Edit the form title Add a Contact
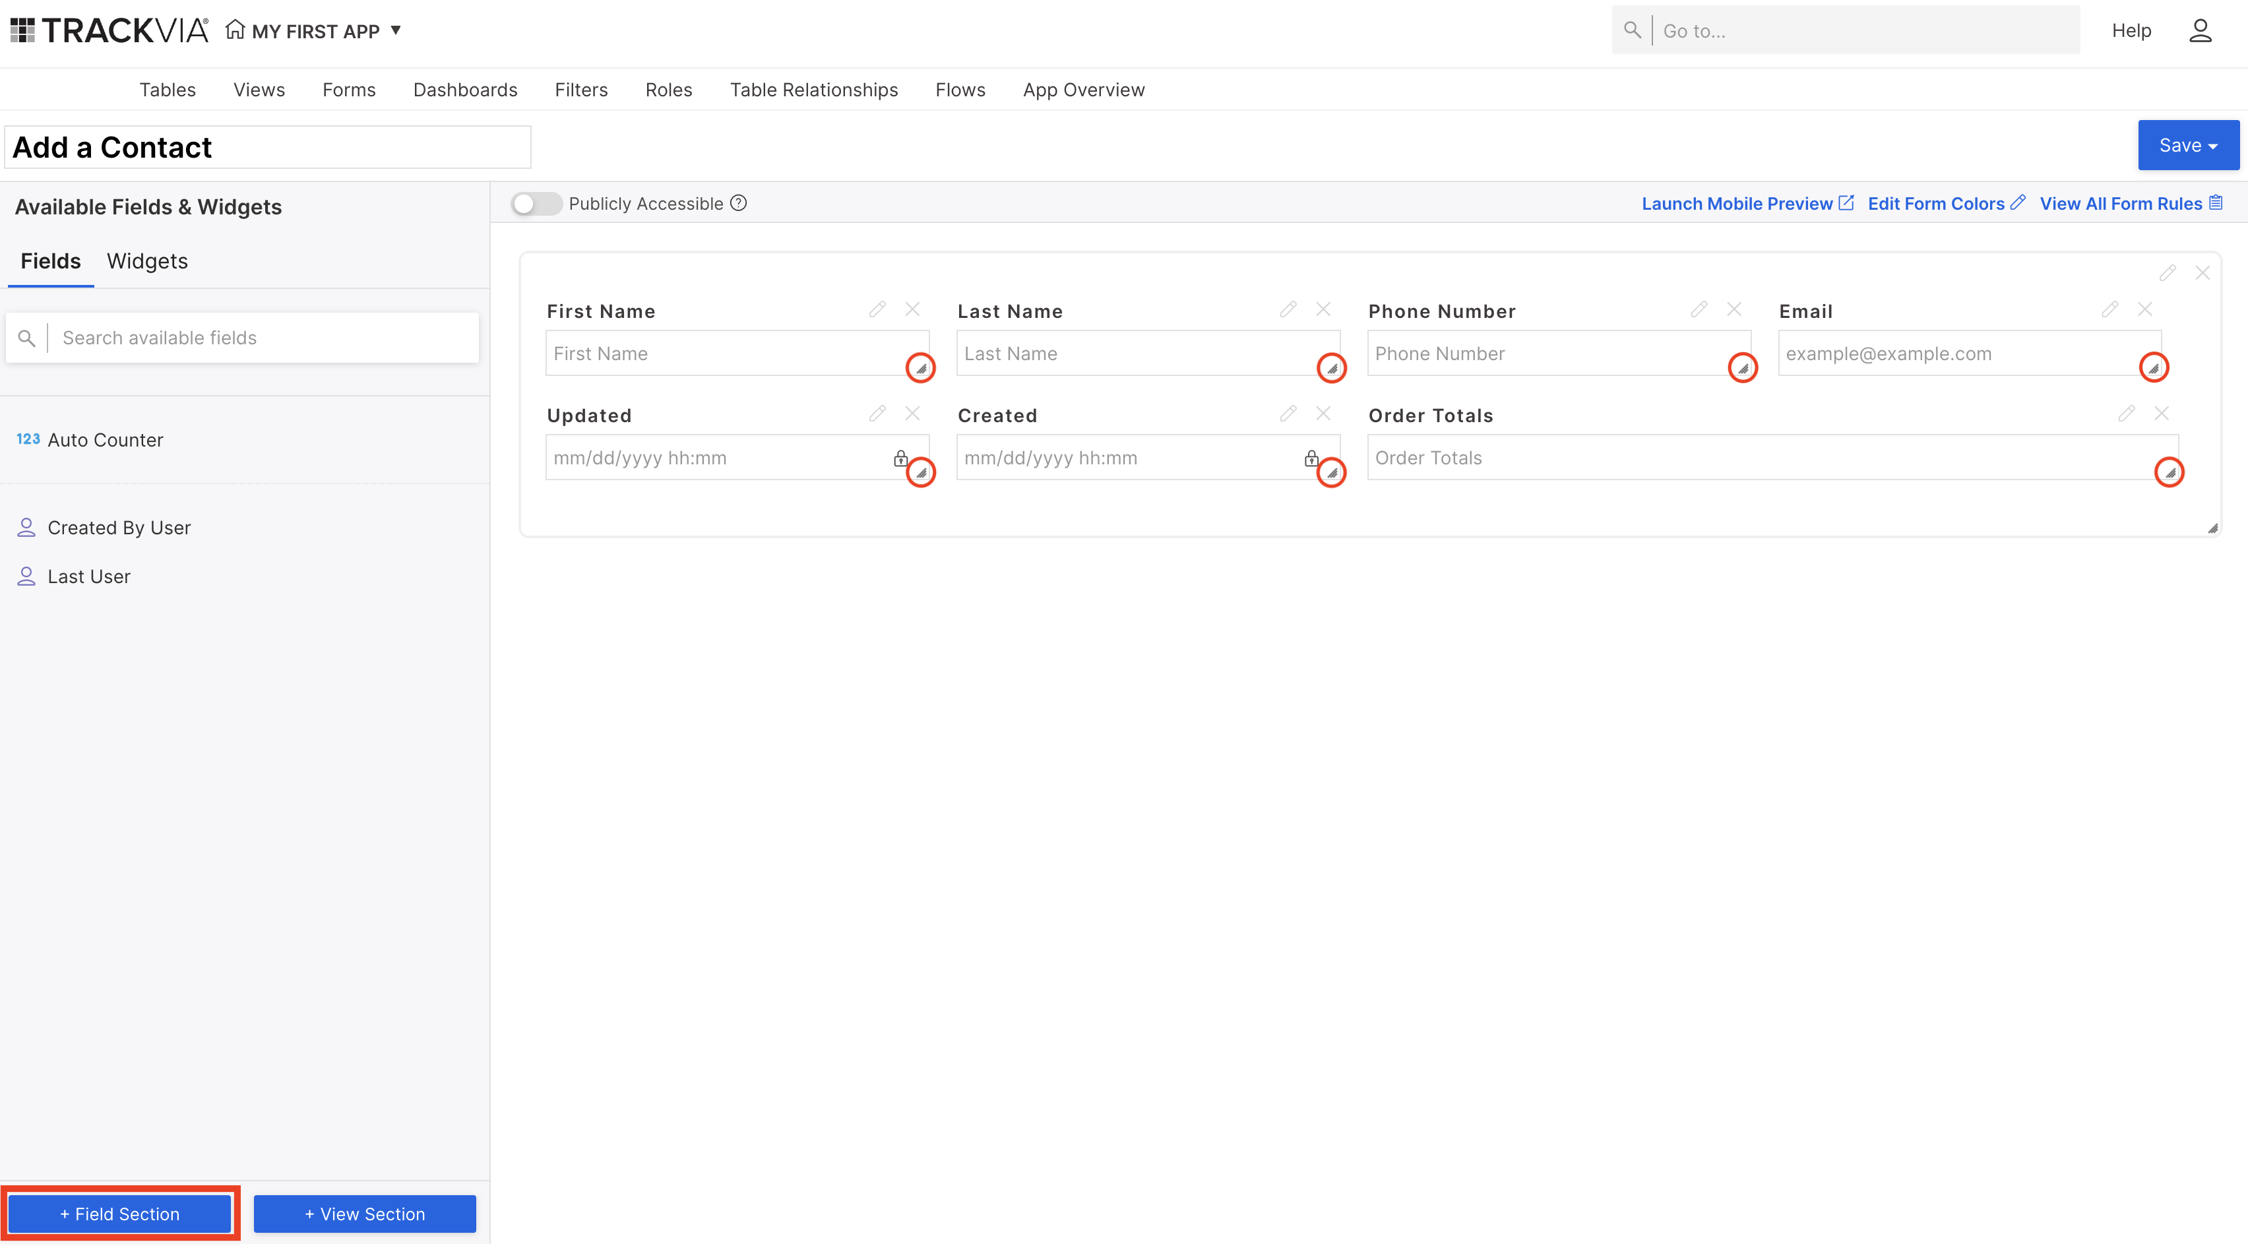Screen dimensions: 2248x1244 [x=268, y=146]
